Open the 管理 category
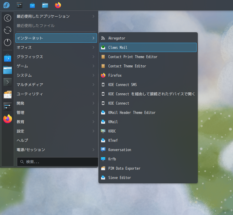The height and width of the screenshot is (215, 233). (x=56, y=112)
